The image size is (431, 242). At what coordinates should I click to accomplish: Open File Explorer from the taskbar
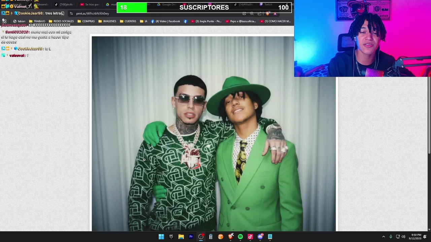pos(181,237)
